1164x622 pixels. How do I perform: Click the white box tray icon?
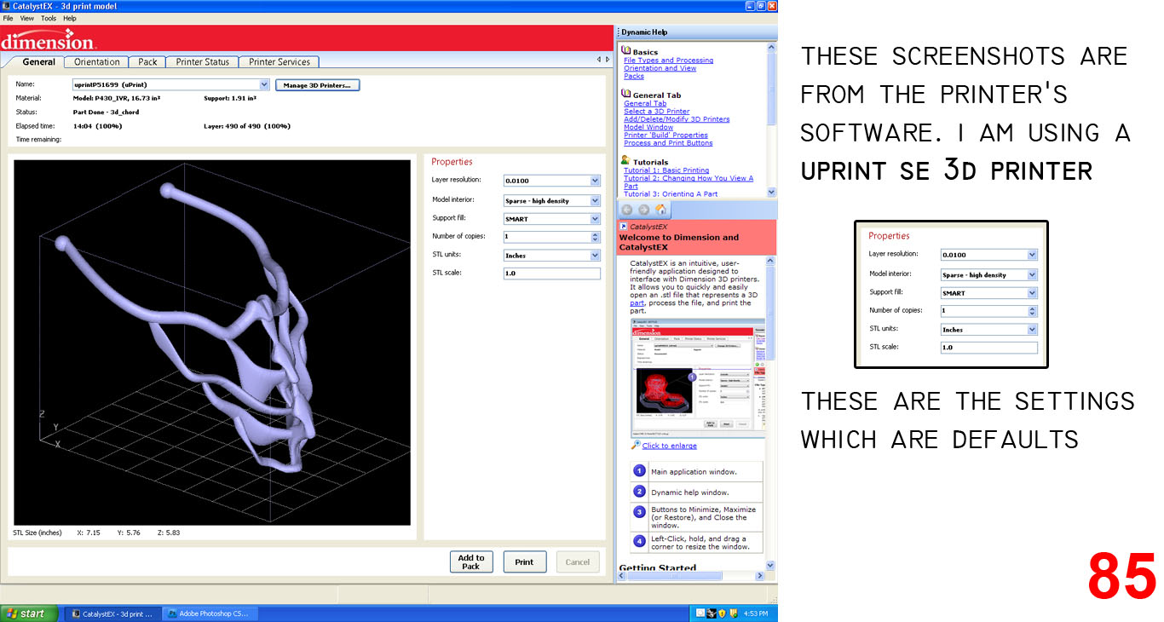click(700, 613)
